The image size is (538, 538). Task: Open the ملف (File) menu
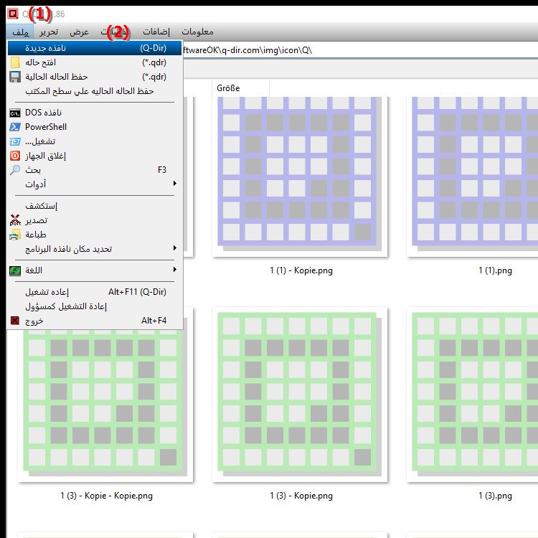[20, 32]
